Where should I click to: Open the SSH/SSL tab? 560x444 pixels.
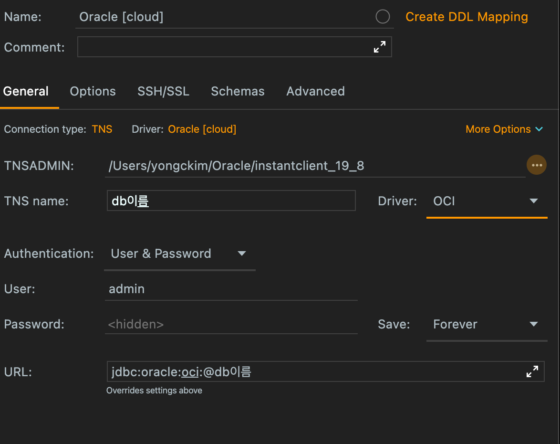click(x=163, y=91)
